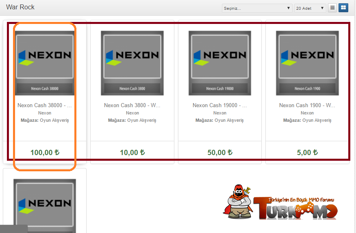Click the Nexon Cash 19000 title link

[x=220, y=105]
